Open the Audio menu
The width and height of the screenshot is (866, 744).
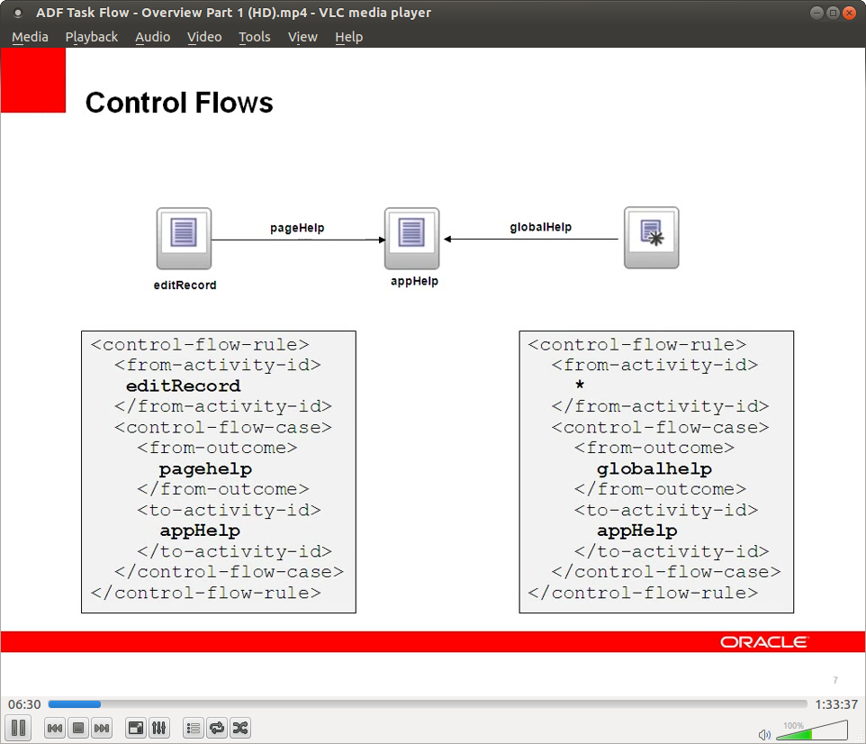(152, 37)
